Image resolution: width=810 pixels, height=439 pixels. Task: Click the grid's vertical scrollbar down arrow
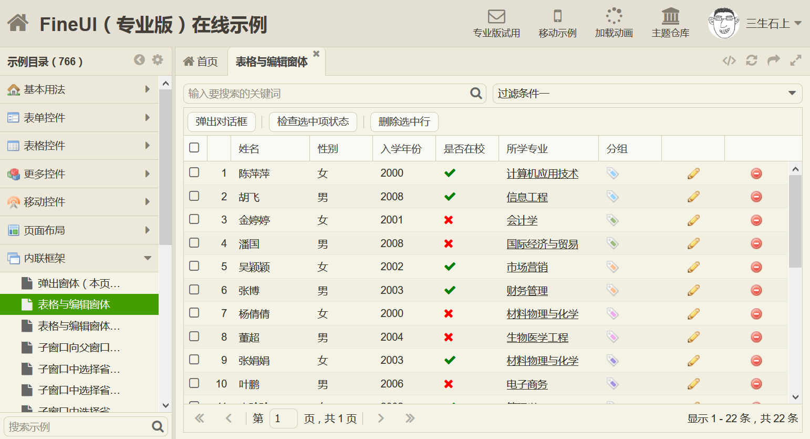[795, 397]
